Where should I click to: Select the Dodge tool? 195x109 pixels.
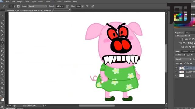pos(2,67)
